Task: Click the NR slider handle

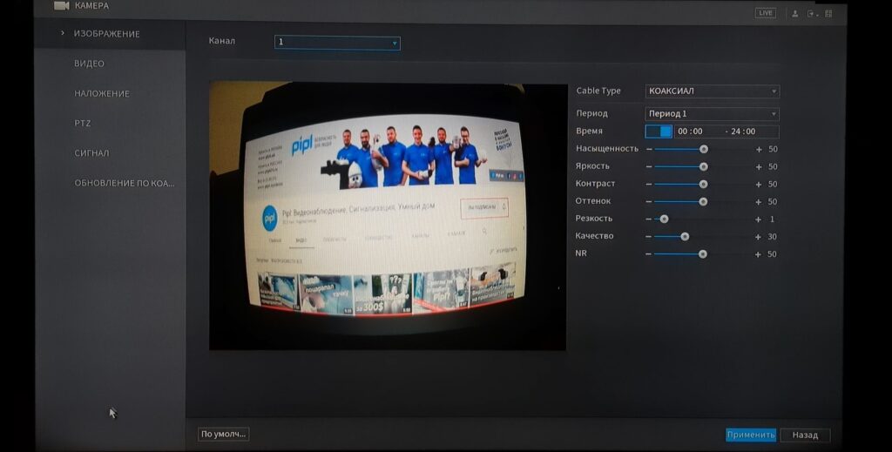Action: pyautogui.click(x=703, y=254)
